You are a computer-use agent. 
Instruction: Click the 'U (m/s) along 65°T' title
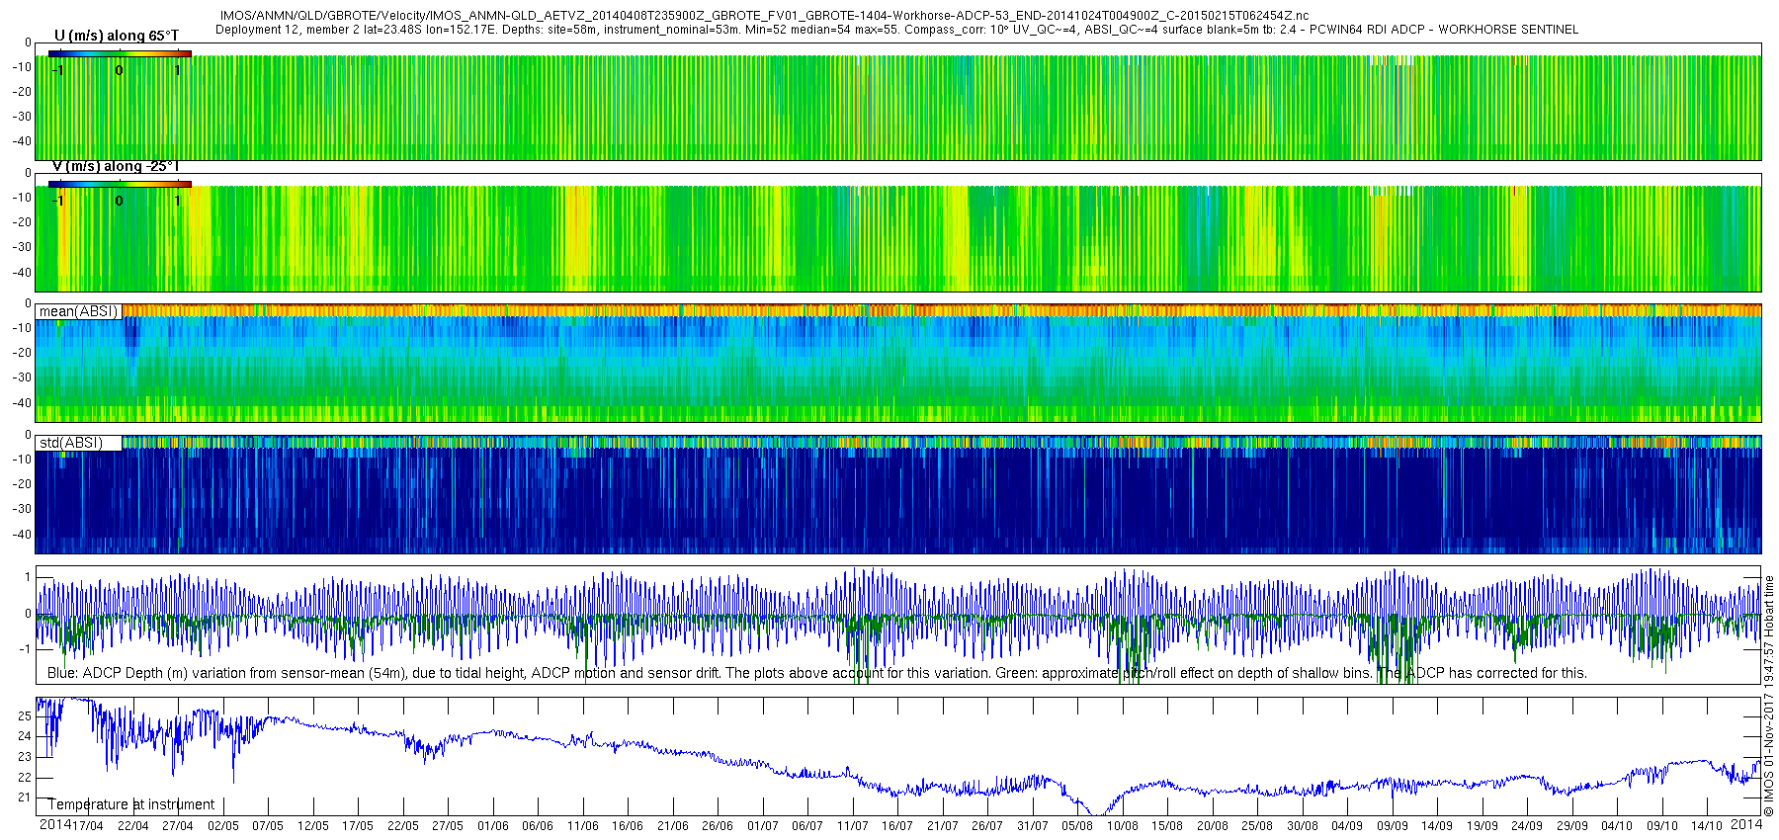[116, 36]
